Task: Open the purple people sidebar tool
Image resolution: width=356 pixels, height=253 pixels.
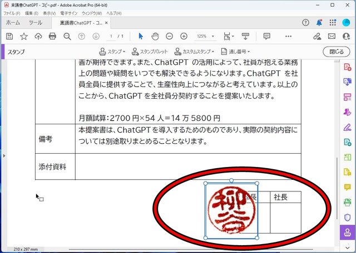Action: click(347, 112)
